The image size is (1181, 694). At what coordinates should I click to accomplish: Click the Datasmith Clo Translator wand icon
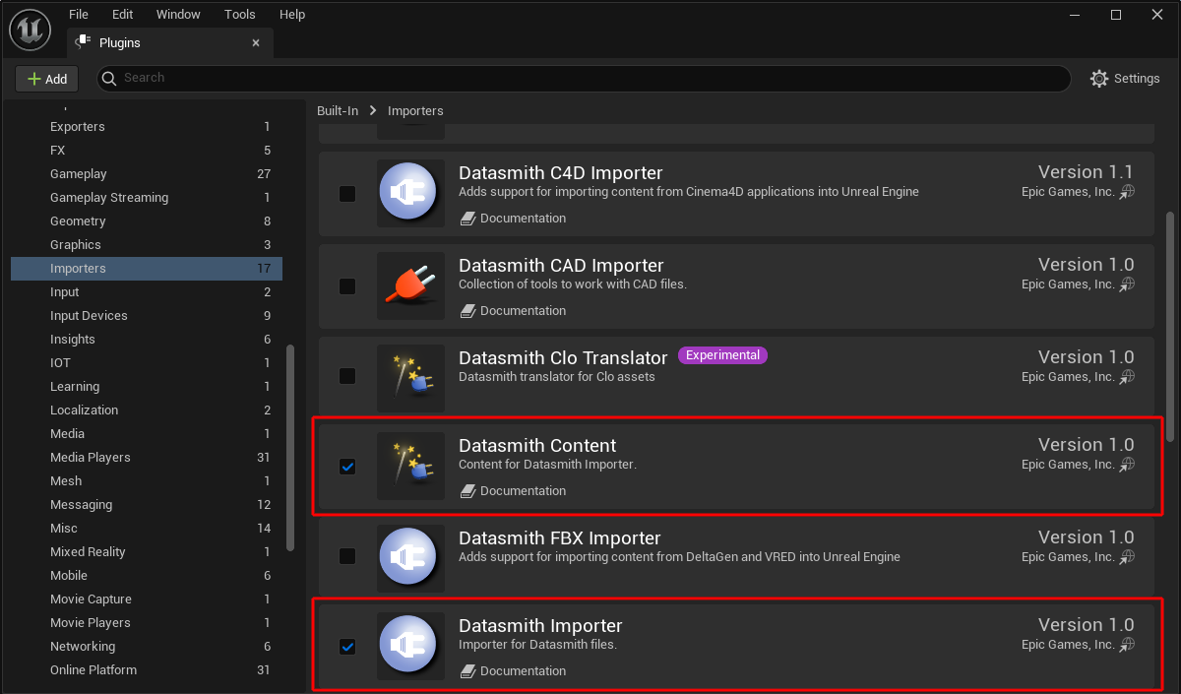click(x=410, y=378)
